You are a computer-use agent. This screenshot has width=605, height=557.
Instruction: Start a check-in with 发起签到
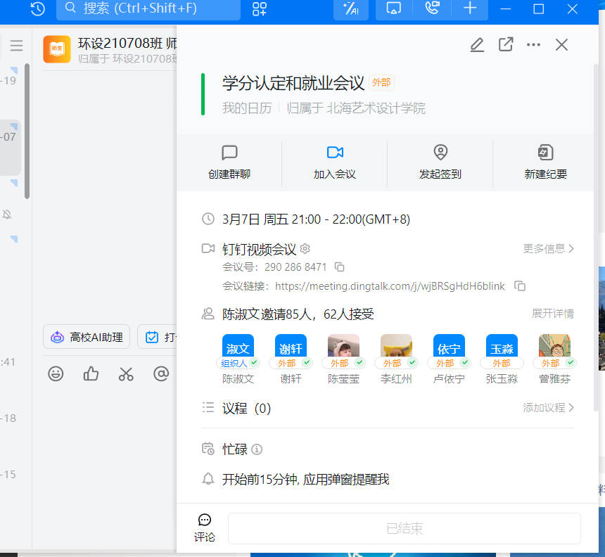pyautogui.click(x=440, y=162)
